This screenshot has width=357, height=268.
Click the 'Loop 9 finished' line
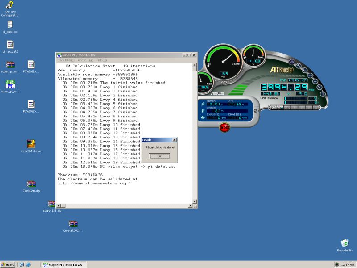click(100, 121)
